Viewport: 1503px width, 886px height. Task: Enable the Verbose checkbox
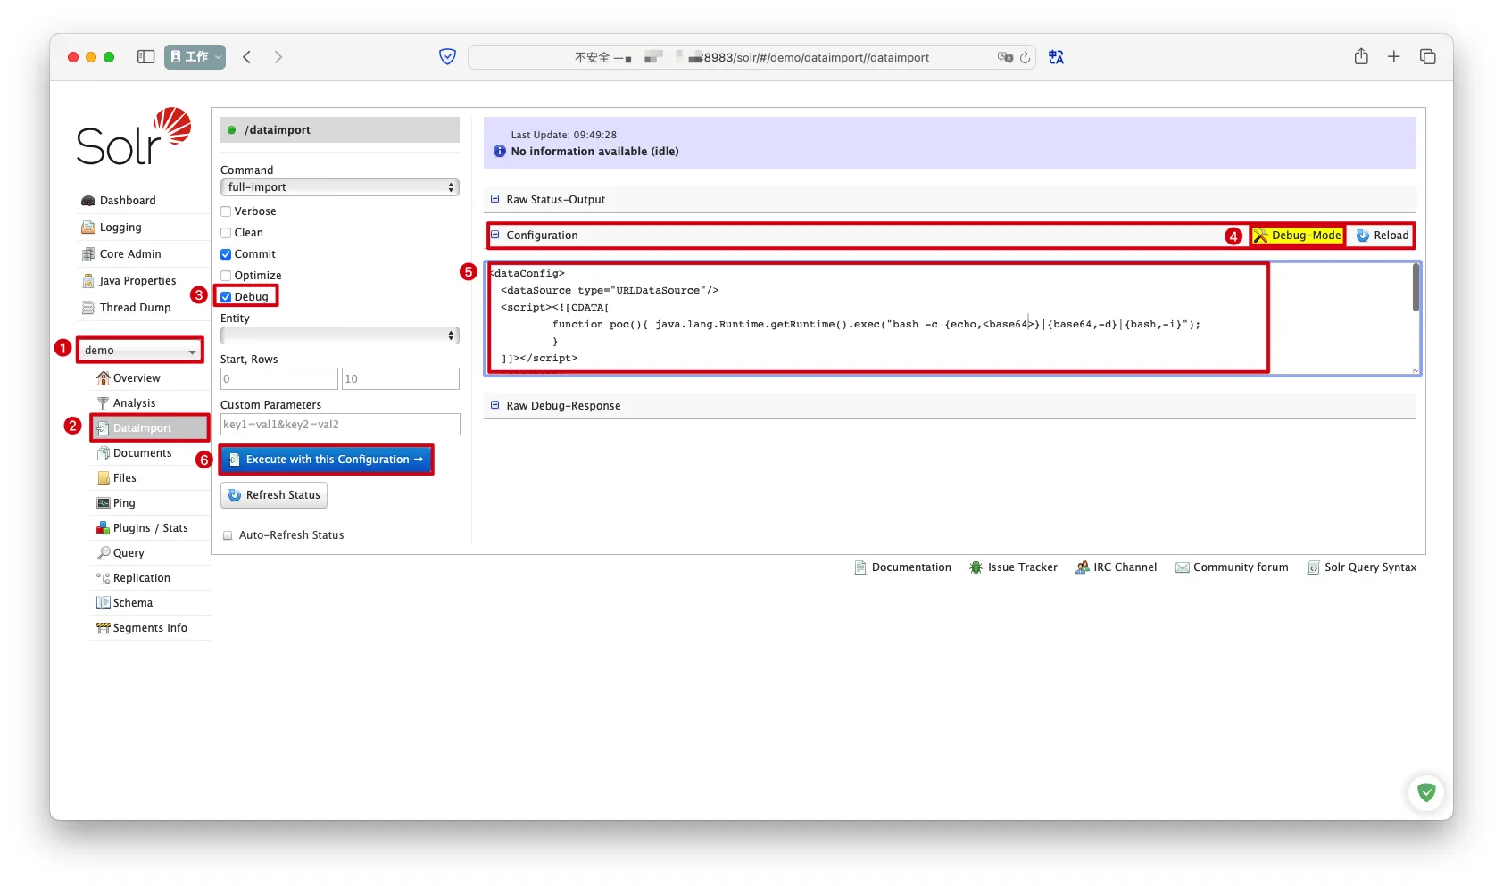[226, 211]
